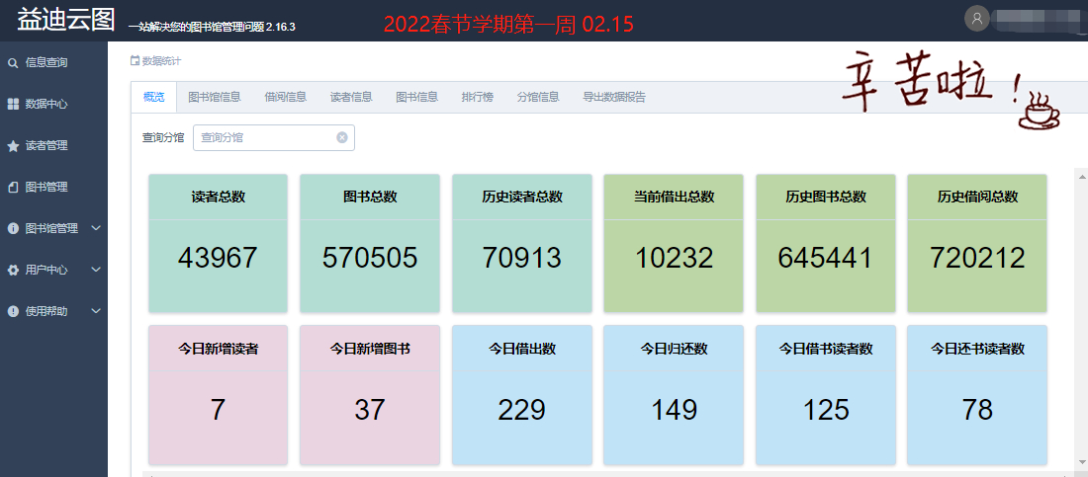Click the 益迪云图 logo title
This screenshot has height=477, width=1088.
[x=66, y=20]
